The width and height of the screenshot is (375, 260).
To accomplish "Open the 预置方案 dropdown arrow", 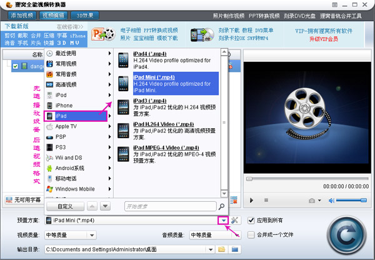I will coord(223,221).
